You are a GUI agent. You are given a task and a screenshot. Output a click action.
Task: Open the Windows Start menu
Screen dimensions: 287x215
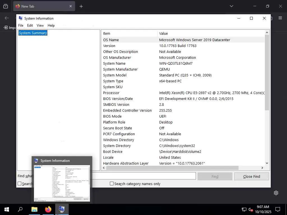7,209
